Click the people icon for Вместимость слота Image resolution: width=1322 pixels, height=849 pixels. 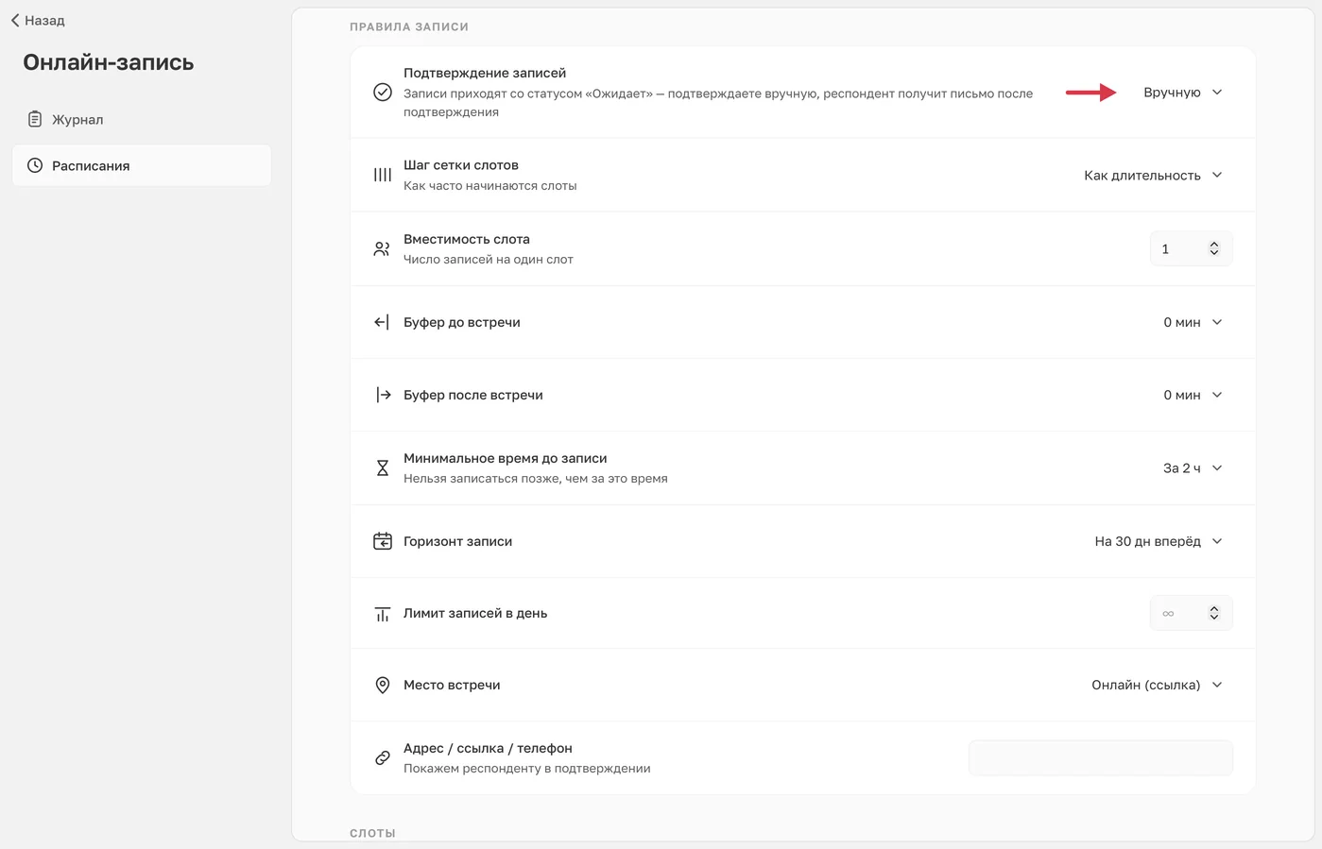coord(383,249)
